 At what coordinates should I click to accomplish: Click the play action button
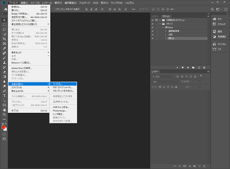[188, 67]
